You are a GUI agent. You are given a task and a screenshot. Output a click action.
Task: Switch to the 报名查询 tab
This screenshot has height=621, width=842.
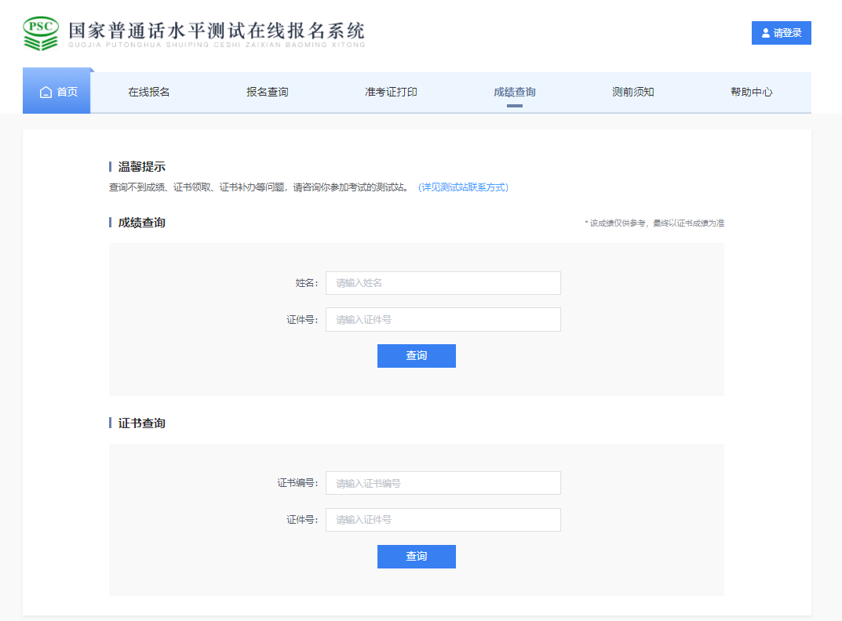coord(268,93)
